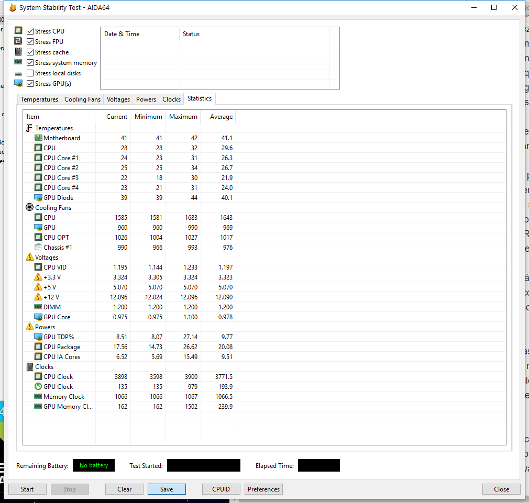Image resolution: width=529 pixels, height=503 pixels.
Task: Select the CPU Core #4 row label
Action: [61, 187]
